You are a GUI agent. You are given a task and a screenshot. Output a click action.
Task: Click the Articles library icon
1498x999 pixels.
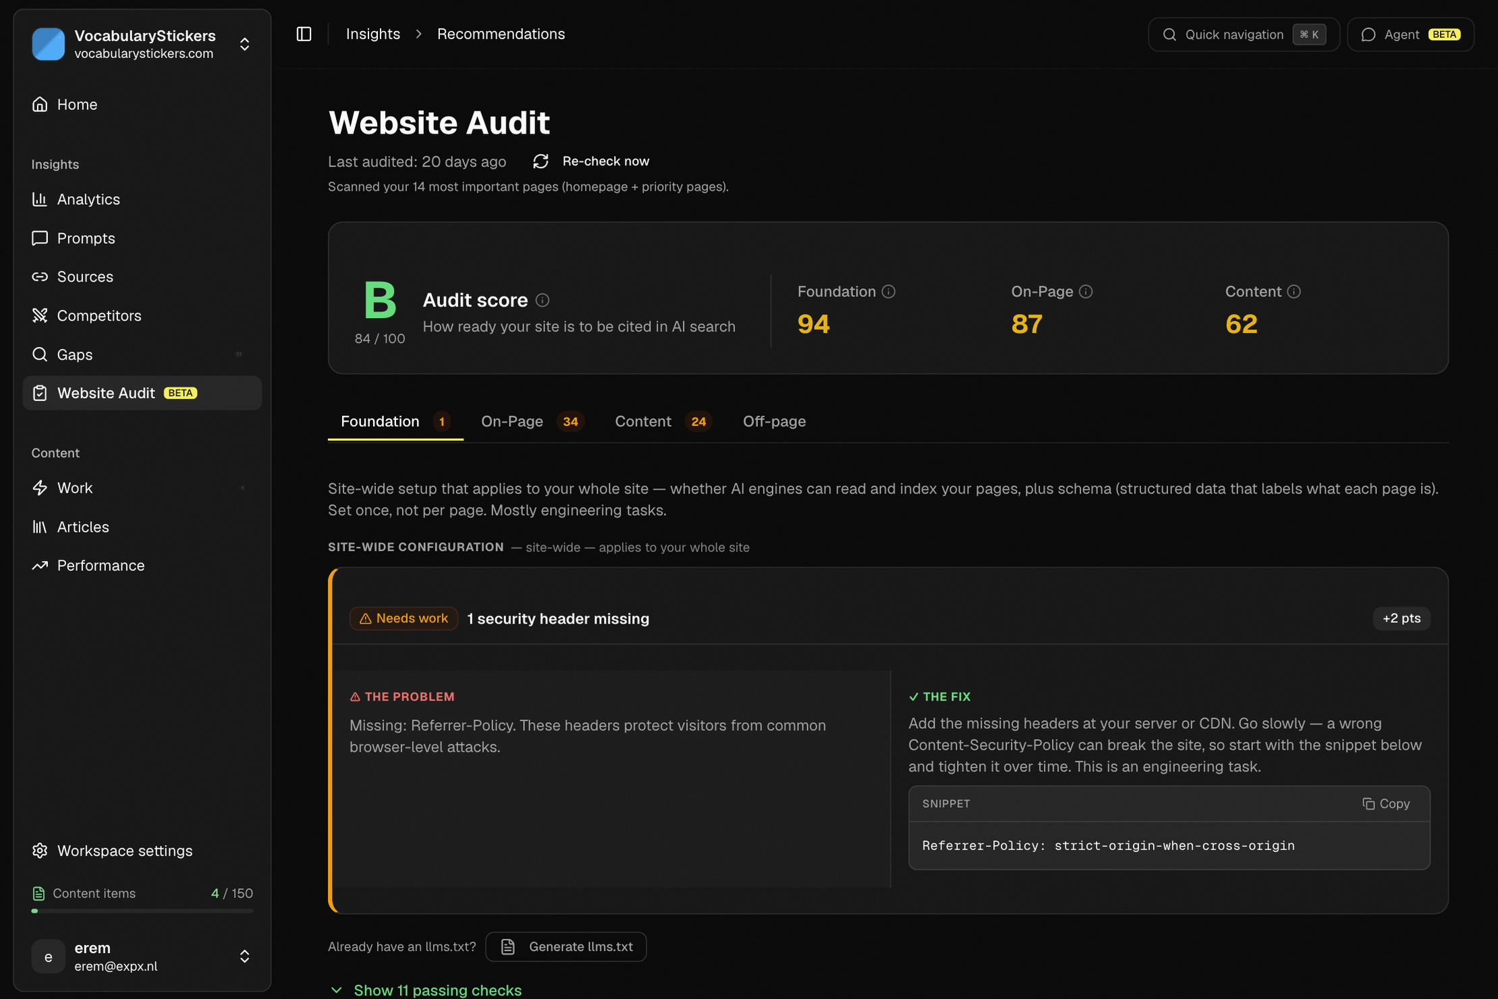(40, 526)
